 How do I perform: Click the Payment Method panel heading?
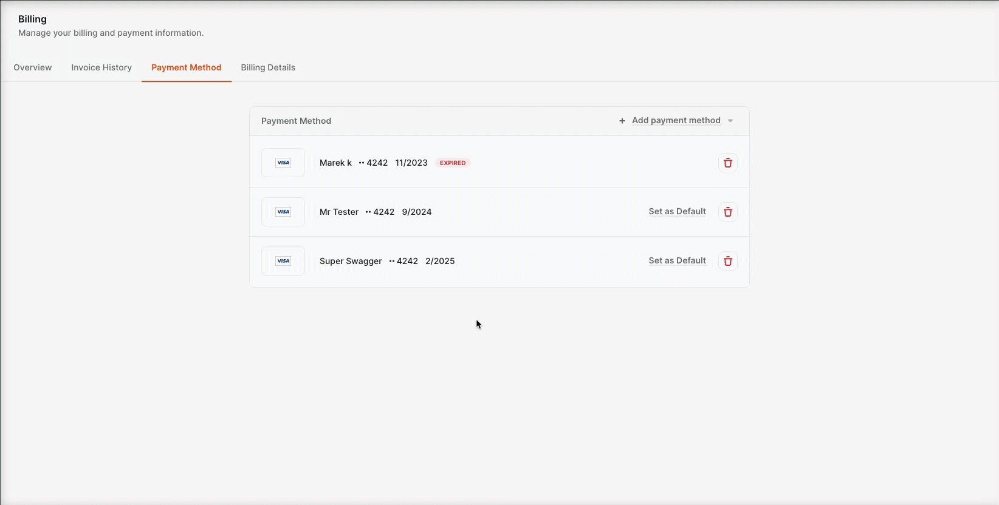pos(296,121)
